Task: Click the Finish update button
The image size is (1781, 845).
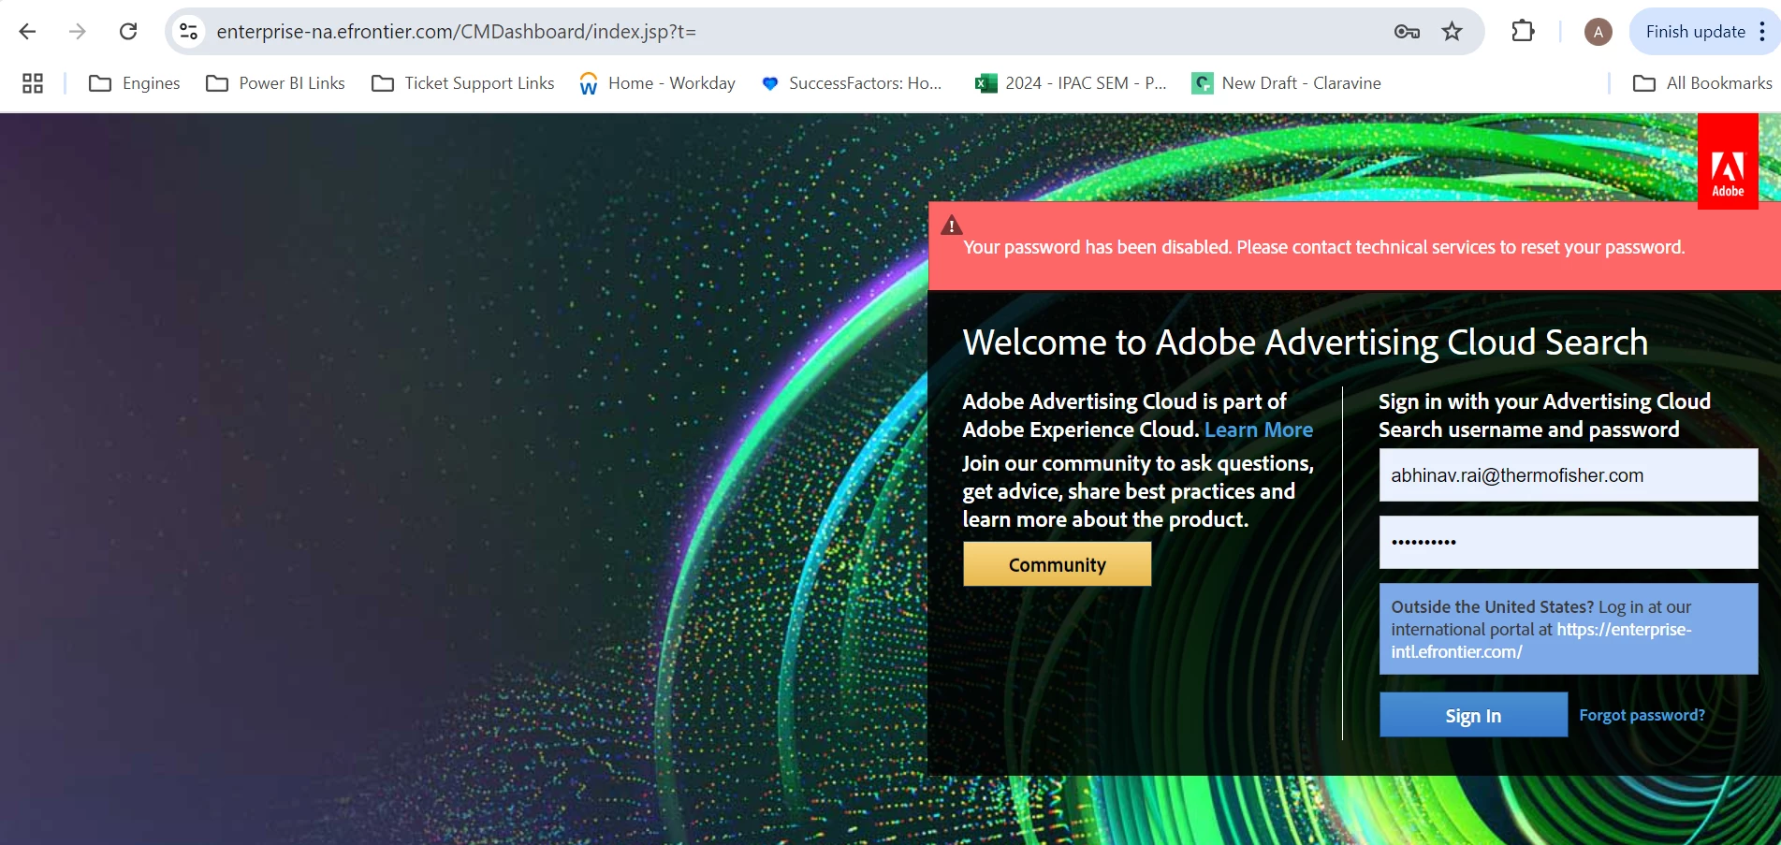Action: 1695,32
